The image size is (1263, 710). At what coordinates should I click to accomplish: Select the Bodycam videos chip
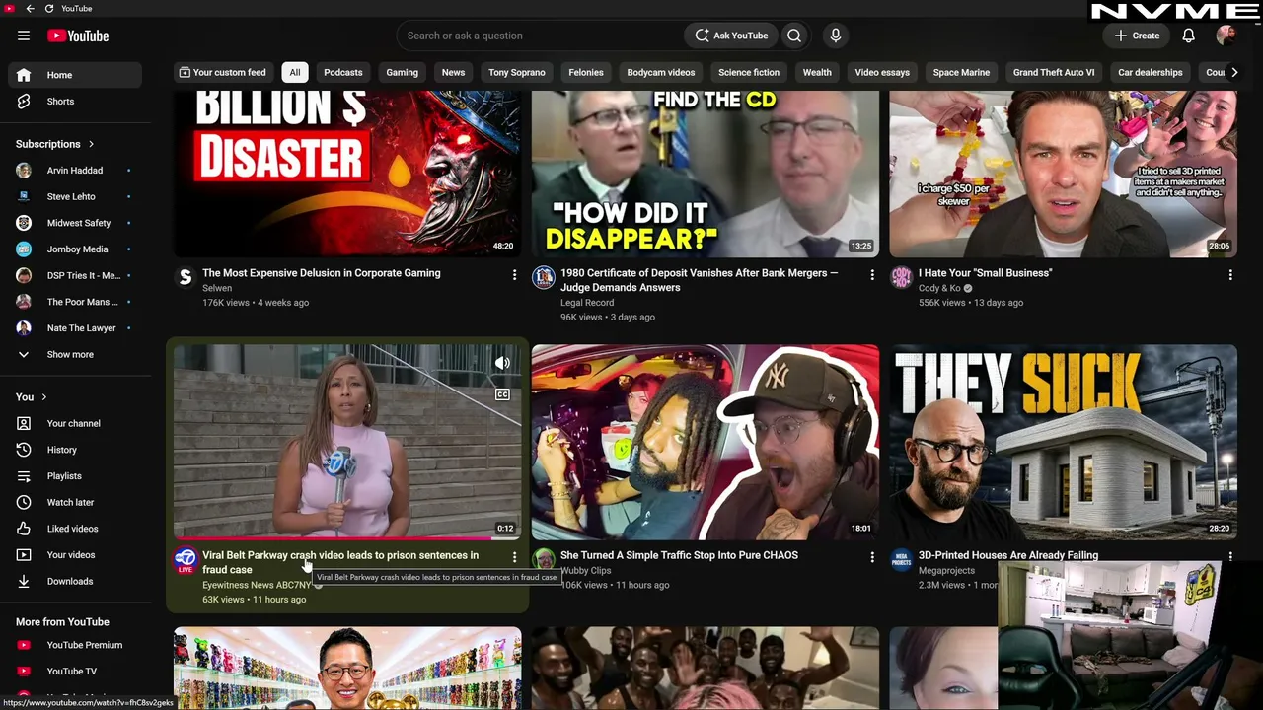[x=661, y=72]
